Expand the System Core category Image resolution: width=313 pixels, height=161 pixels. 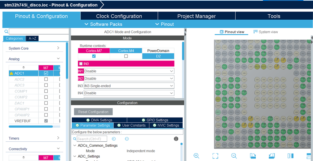(58, 48)
